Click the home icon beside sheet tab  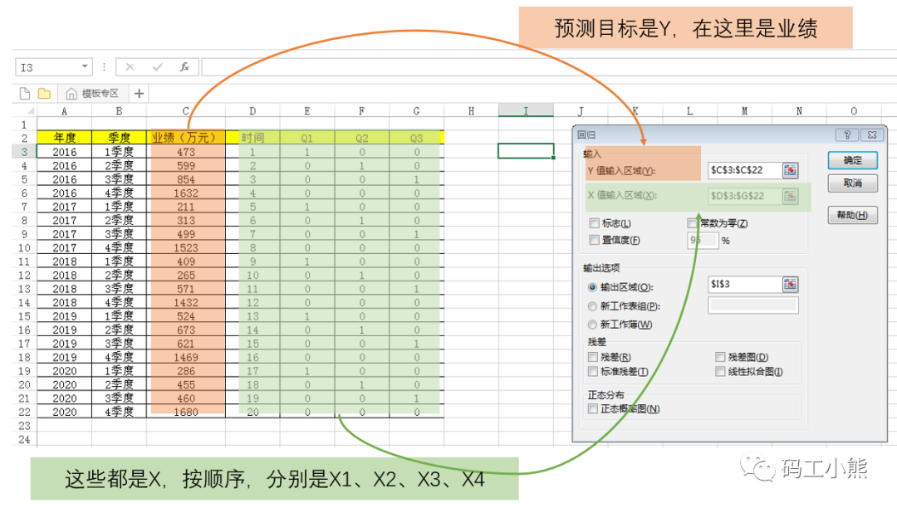[x=71, y=92]
